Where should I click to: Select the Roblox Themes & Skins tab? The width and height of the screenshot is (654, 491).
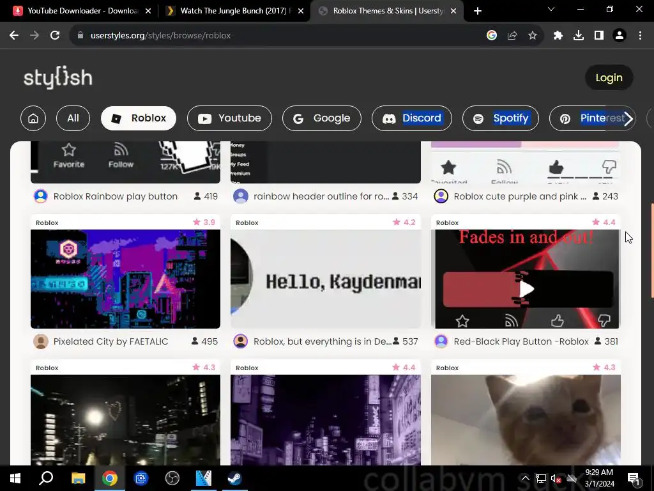tap(387, 11)
